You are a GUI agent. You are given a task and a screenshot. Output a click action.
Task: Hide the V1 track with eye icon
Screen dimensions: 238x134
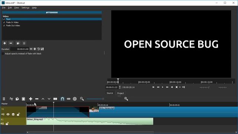click(x=8, y=114)
